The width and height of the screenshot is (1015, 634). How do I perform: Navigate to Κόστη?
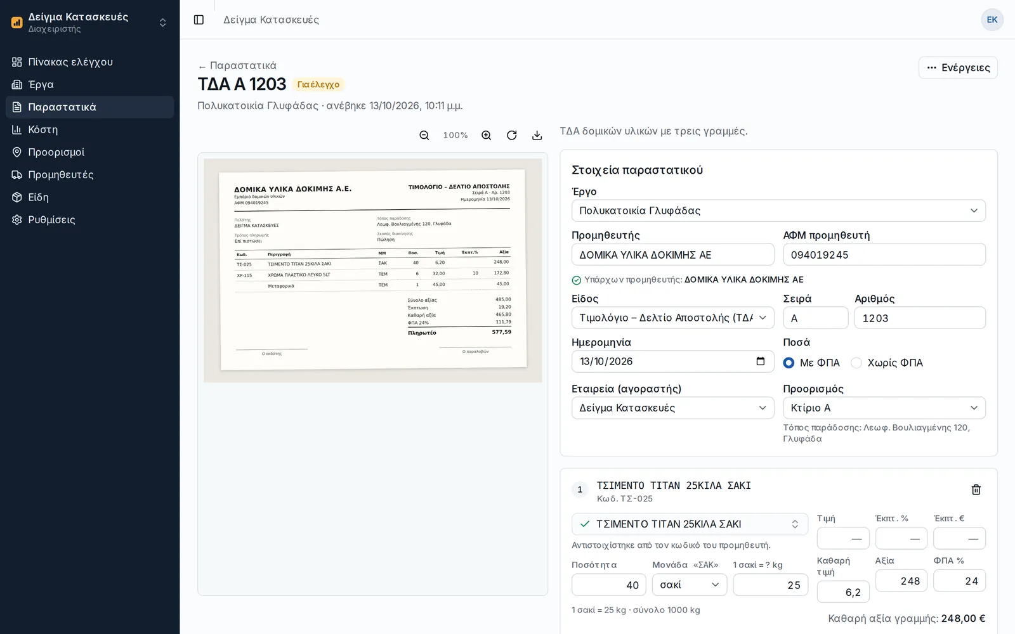click(x=89, y=129)
